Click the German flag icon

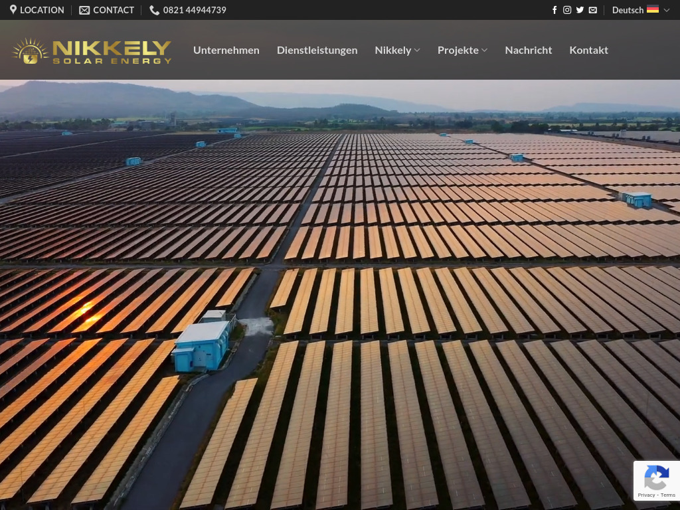(653, 9)
